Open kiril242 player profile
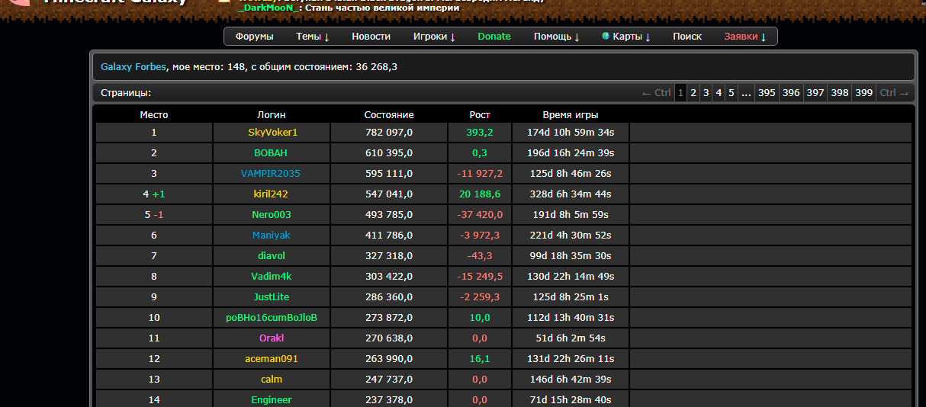Screen dimensions: 926x407 click(x=271, y=194)
